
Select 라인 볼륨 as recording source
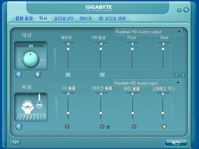click(x=134, y=127)
